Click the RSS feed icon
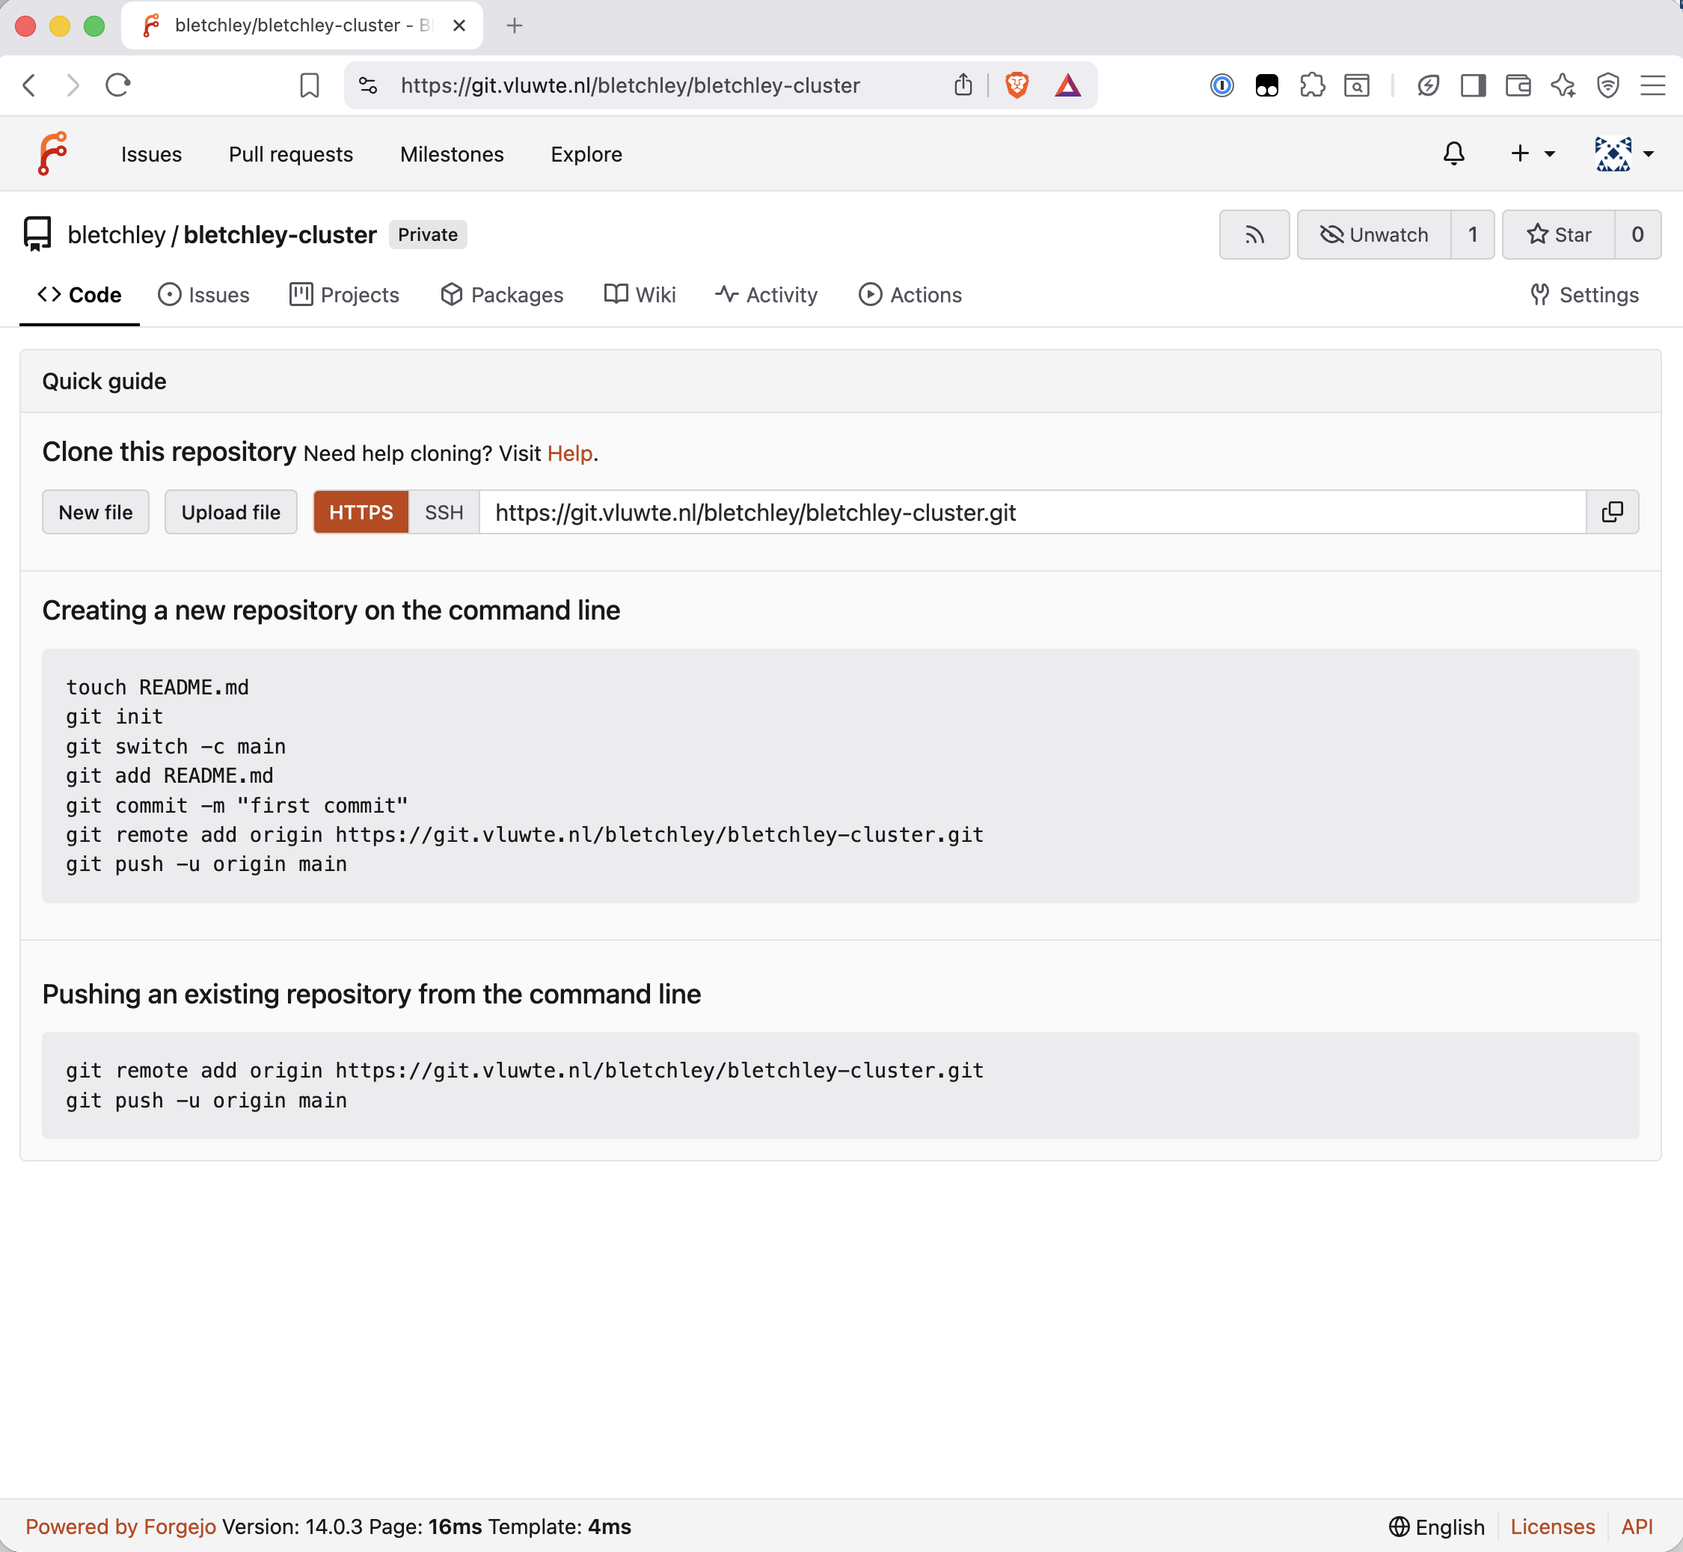Image resolution: width=1683 pixels, height=1552 pixels. 1254,234
